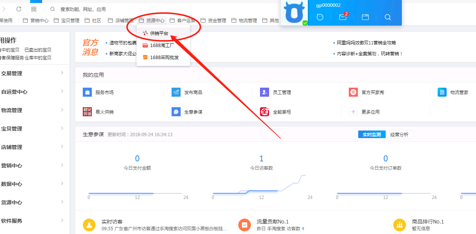Click the smiley face icon in blue panel

tap(320, 17)
